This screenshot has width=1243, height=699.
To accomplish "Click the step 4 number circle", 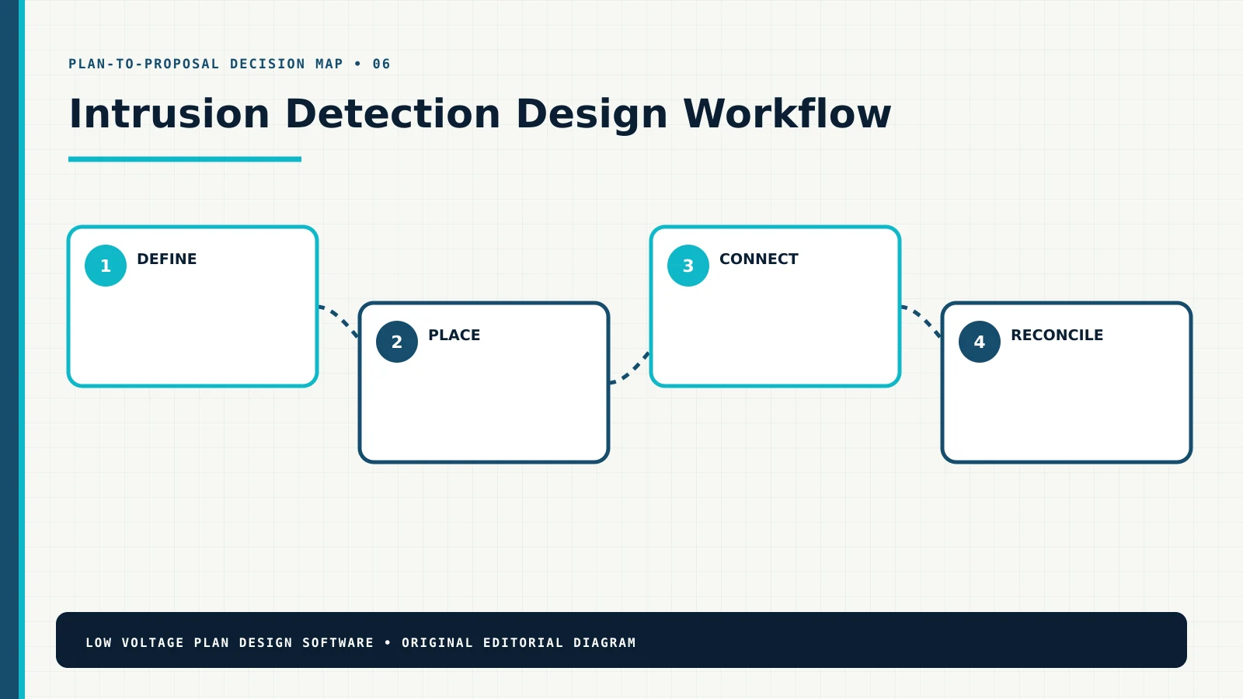I will pos(980,342).
